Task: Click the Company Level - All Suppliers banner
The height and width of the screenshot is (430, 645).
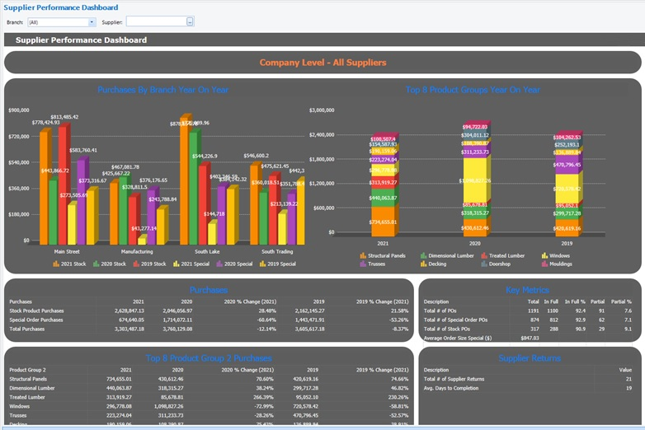Action: 322,63
